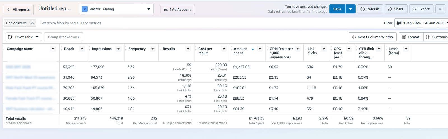Open Cost per result column menu arrow

coord(224,49)
